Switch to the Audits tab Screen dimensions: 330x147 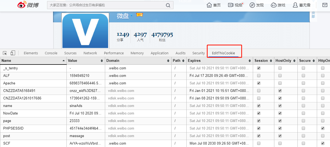point(180,53)
